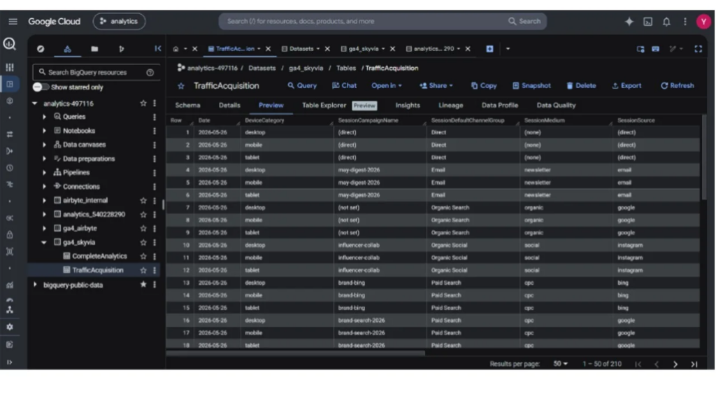
Task: Star the analytics-497116 project
Action: pos(143,104)
